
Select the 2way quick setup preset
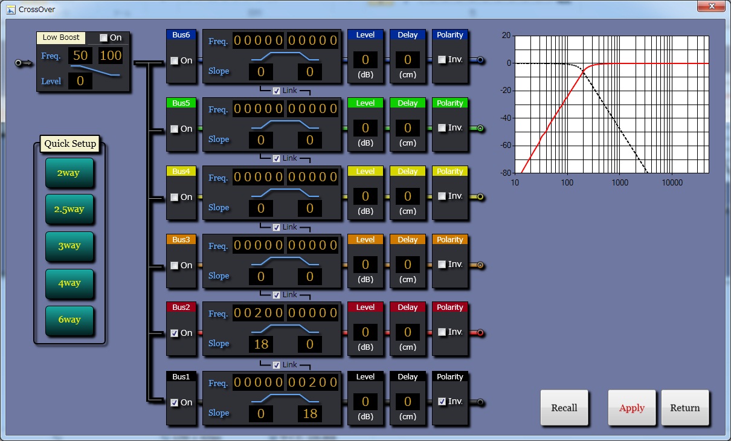[x=69, y=173]
